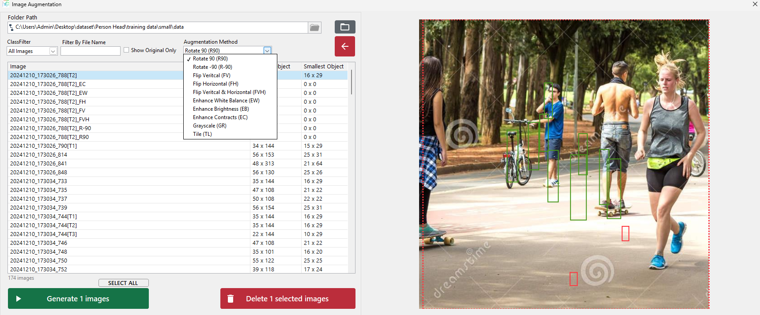Click the red back arrow button
Viewport: 760px width, 315px height.
(344, 46)
